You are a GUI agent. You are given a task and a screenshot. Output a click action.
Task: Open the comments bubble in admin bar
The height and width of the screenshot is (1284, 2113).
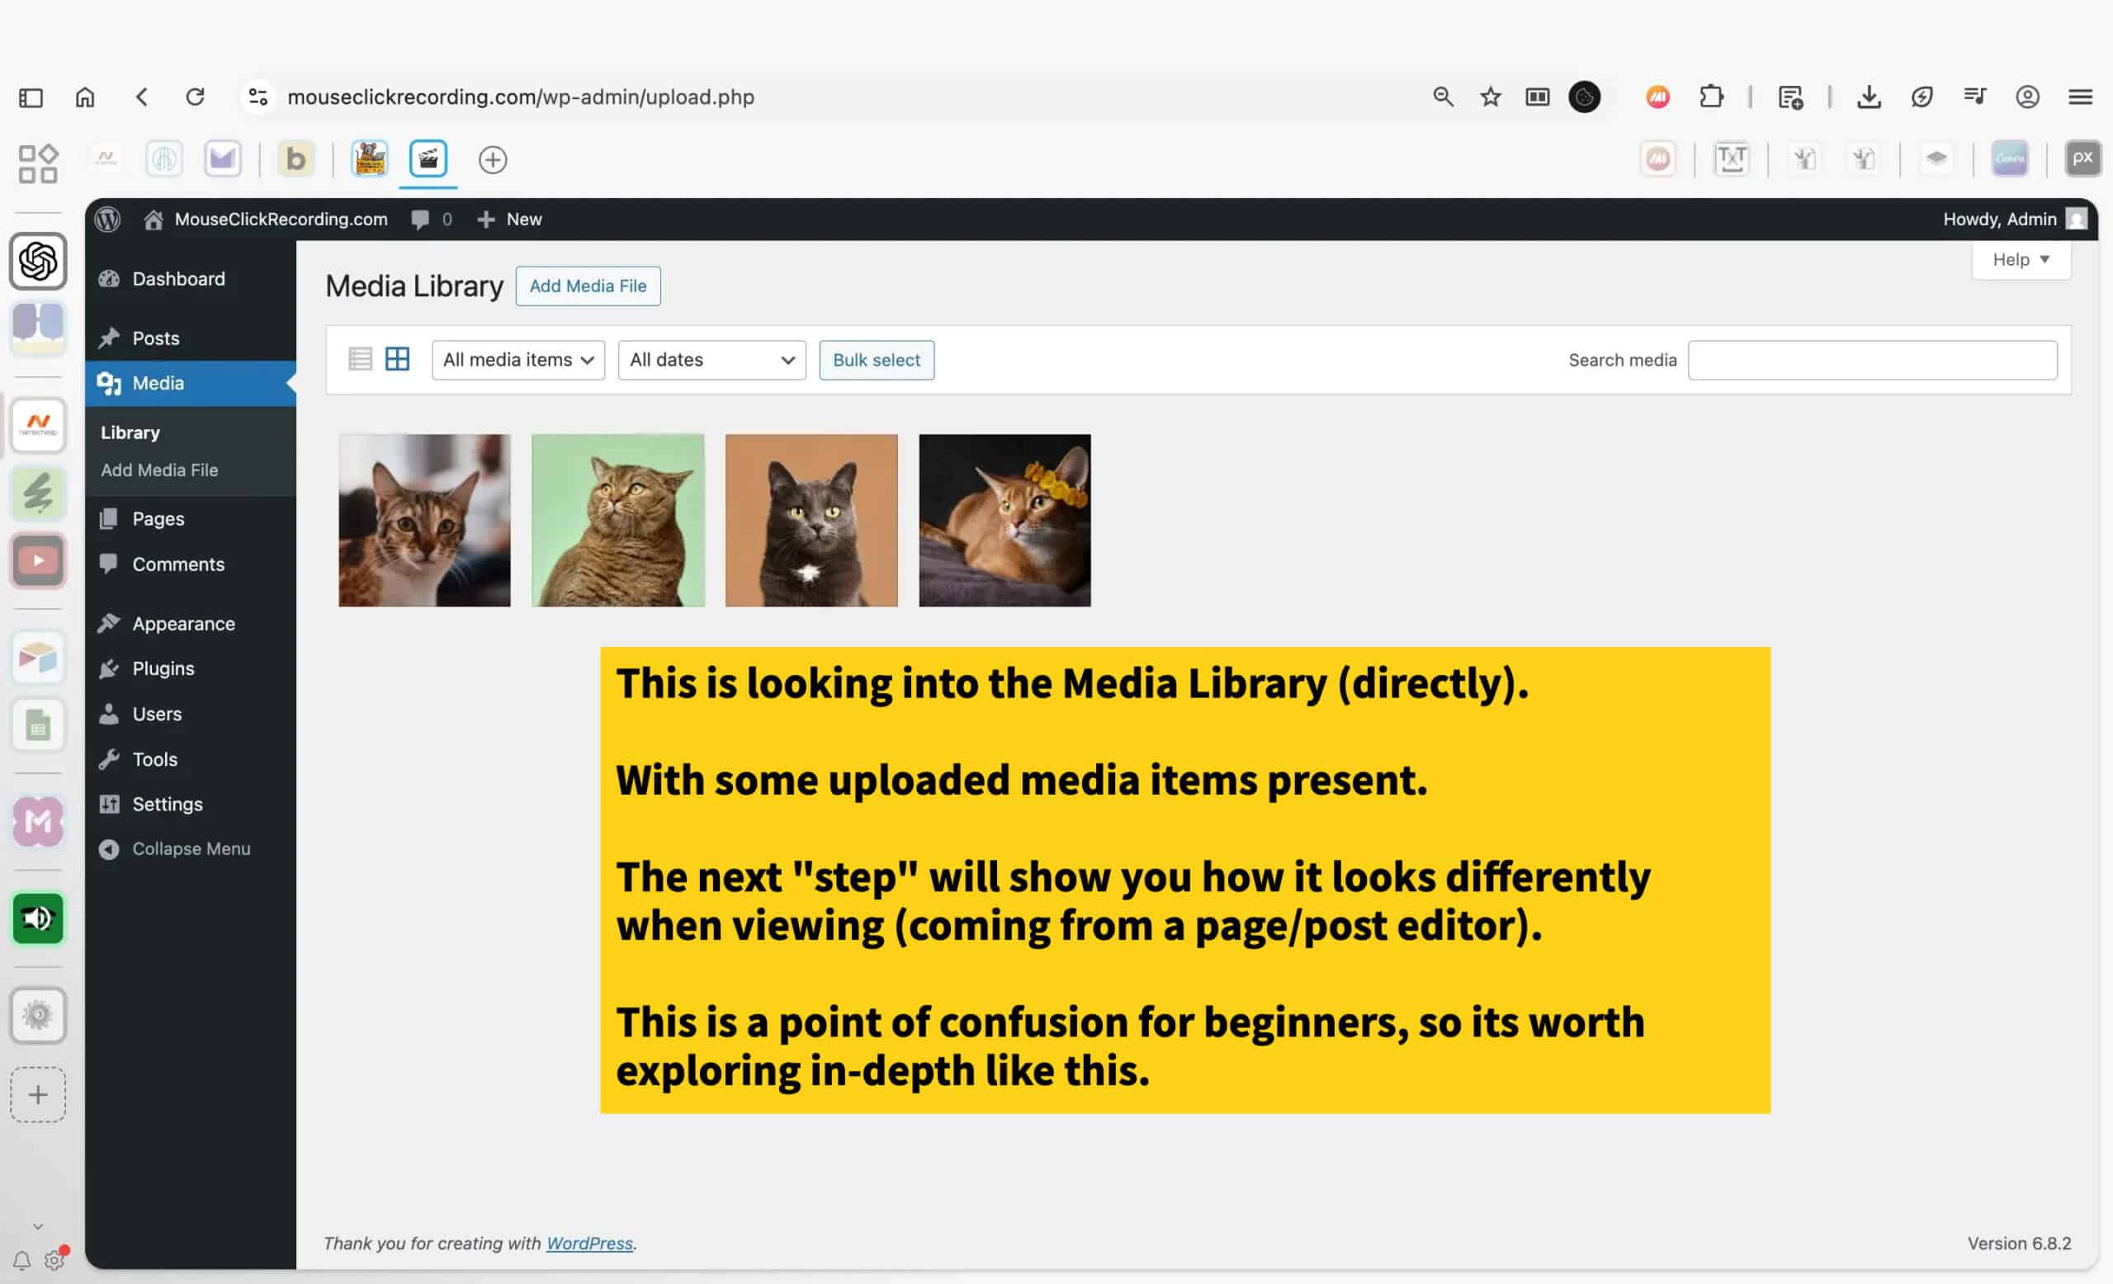(x=420, y=220)
